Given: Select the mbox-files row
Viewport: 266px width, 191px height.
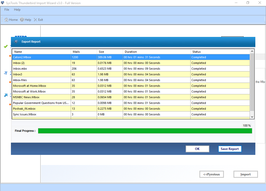Looking at the screenshot, I should pos(131,80).
